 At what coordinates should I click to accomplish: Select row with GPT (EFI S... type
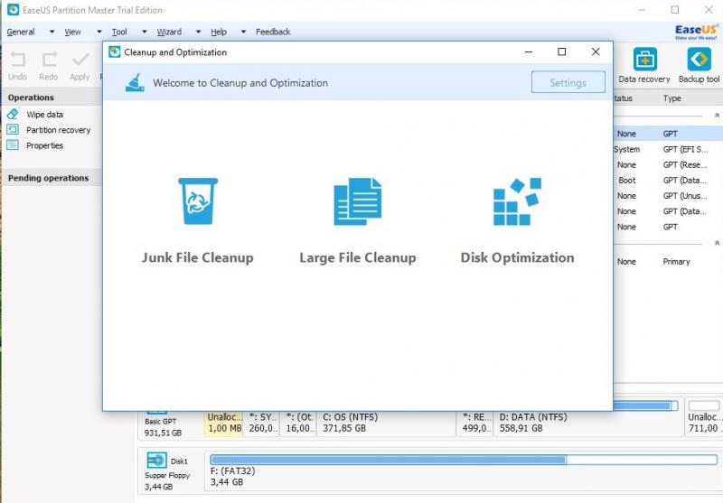point(668,149)
